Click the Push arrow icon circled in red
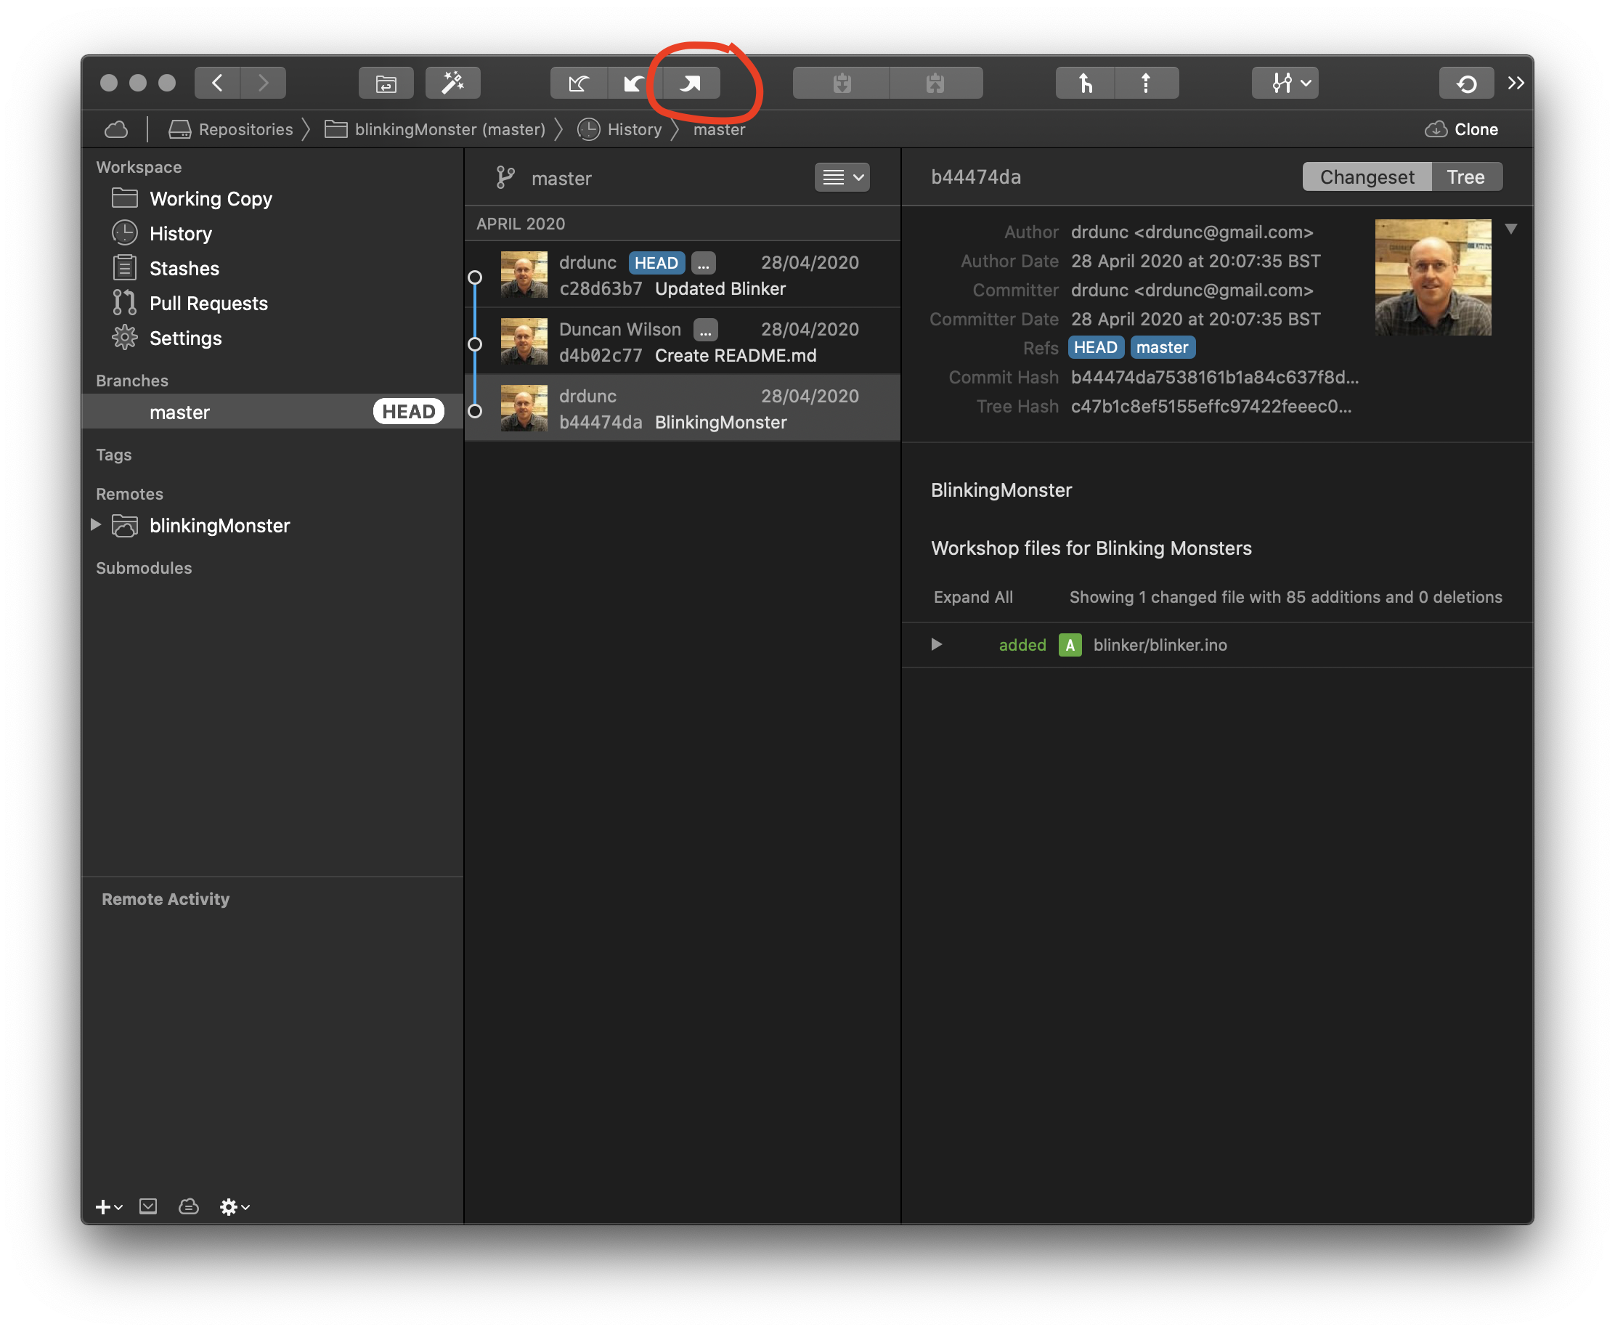The image size is (1615, 1332). (691, 83)
